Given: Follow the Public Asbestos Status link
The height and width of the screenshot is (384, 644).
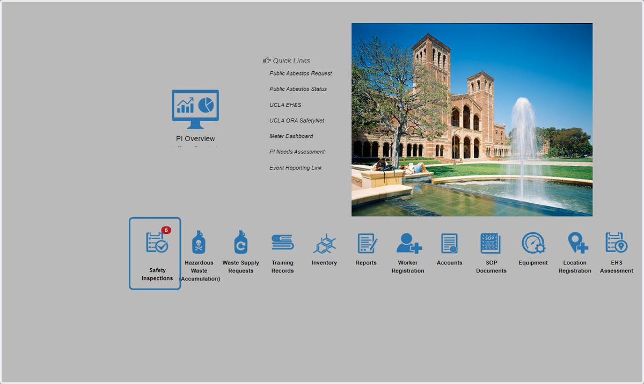Looking at the screenshot, I should [298, 89].
